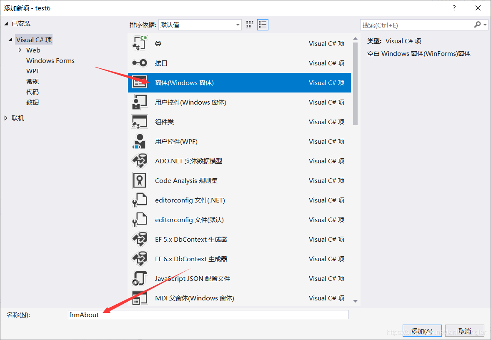Click the user control (WPF) icon
The image size is (491, 340).
[140, 142]
